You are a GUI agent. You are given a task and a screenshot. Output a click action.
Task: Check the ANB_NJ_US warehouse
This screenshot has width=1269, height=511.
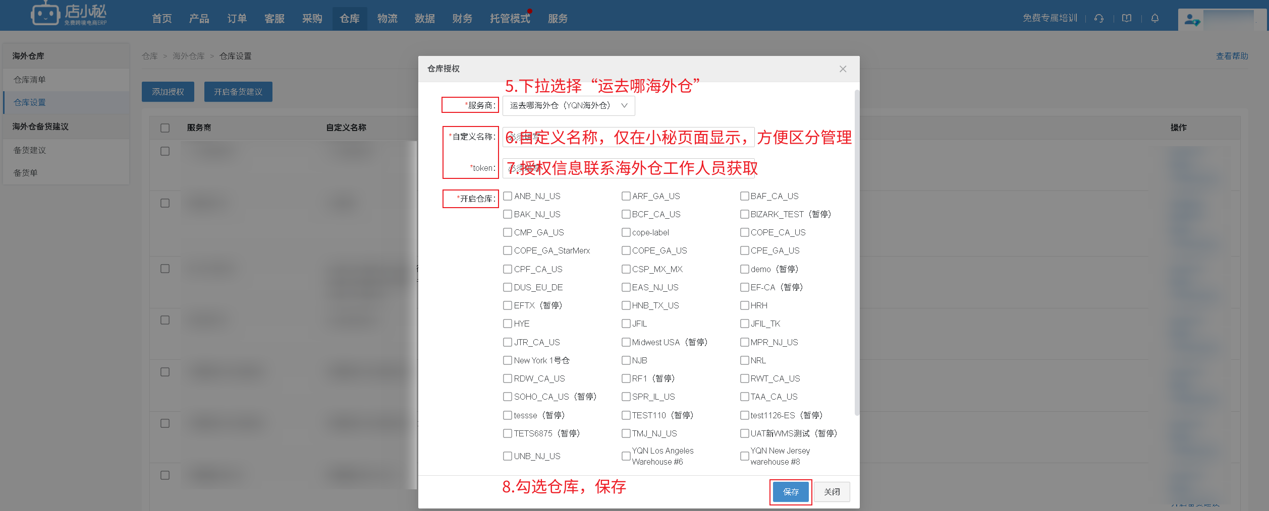[508, 196]
